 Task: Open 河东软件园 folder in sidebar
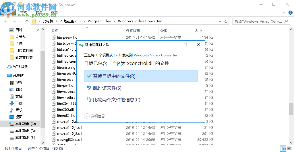(x=24, y=50)
